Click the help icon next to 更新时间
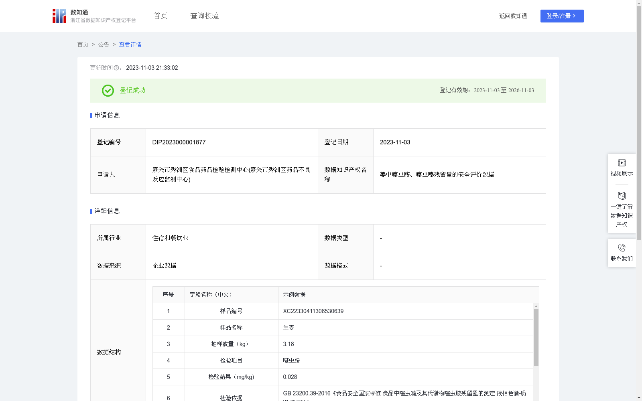This screenshot has width=642, height=401. (x=116, y=68)
